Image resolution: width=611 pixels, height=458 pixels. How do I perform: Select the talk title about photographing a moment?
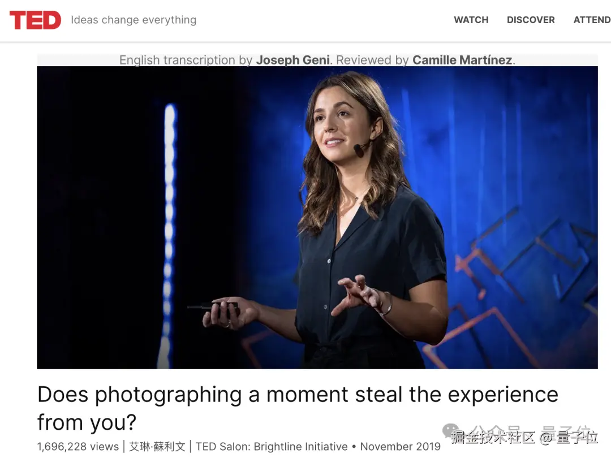pyautogui.click(x=298, y=408)
